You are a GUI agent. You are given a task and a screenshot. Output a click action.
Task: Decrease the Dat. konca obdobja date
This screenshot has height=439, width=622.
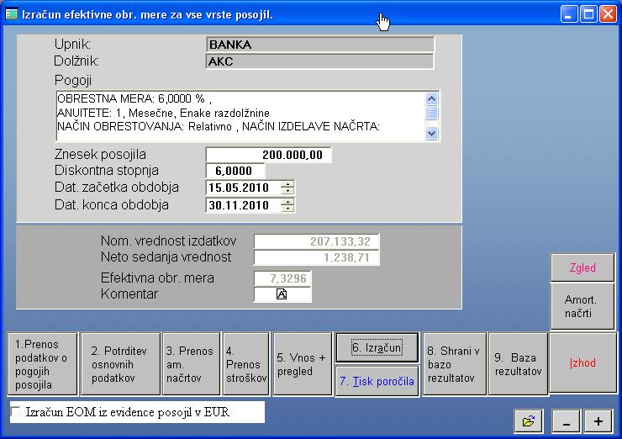tap(288, 209)
